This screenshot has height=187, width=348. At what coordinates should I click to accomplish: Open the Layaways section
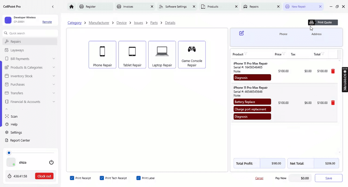click(x=30, y=50)
